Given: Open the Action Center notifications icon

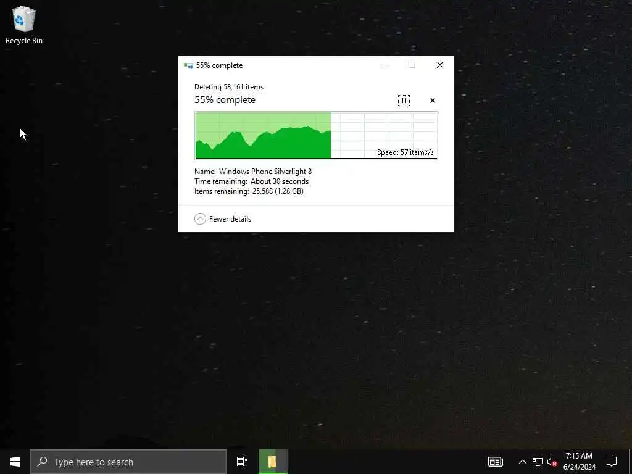Looking at the screenshot, I should point(612,462).
